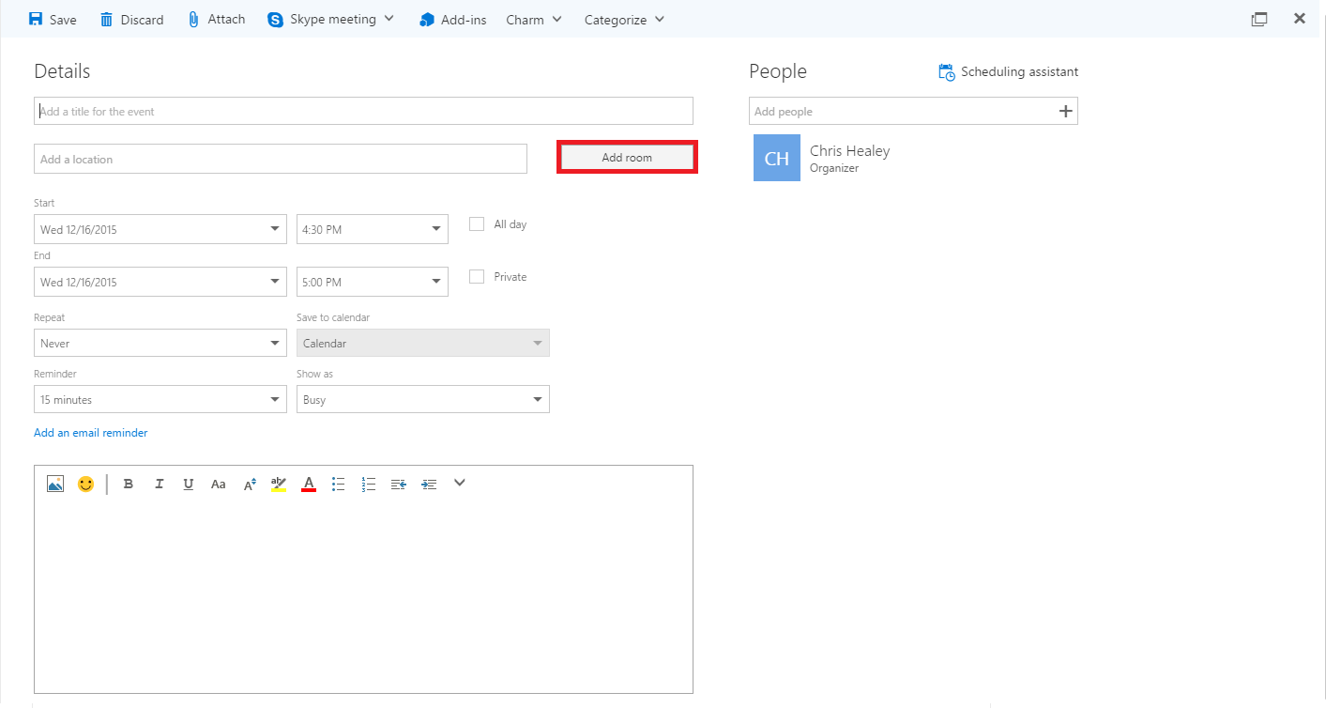
Task: Apply underline formatting
Action: (x=189, y=485)
